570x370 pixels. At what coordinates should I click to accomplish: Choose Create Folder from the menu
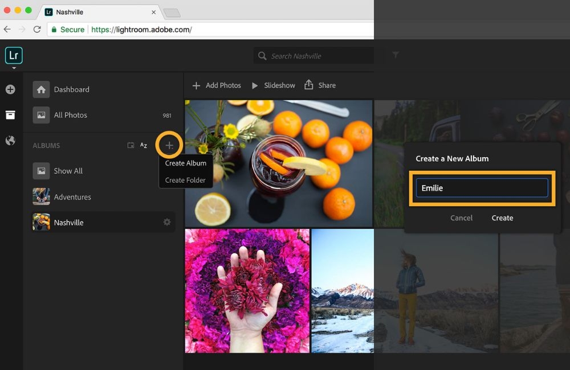(x=185, y=180)
